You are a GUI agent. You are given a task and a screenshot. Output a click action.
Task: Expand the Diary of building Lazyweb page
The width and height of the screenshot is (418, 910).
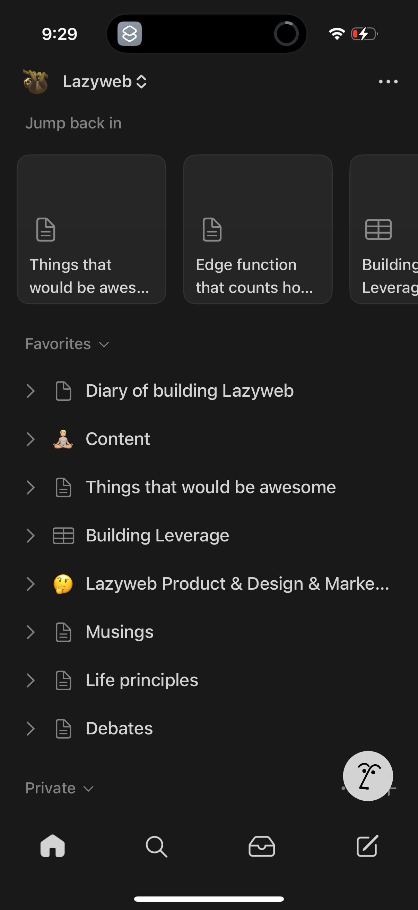31,391
